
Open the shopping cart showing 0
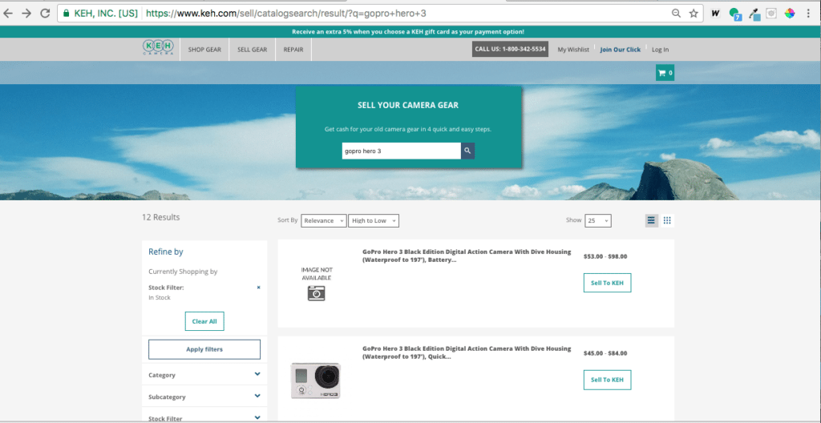click(x=665, y=73)
